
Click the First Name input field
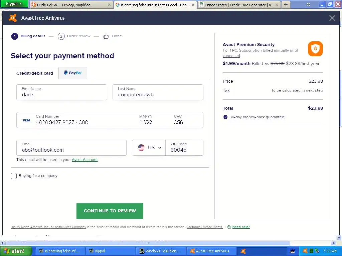click(62, 92)
